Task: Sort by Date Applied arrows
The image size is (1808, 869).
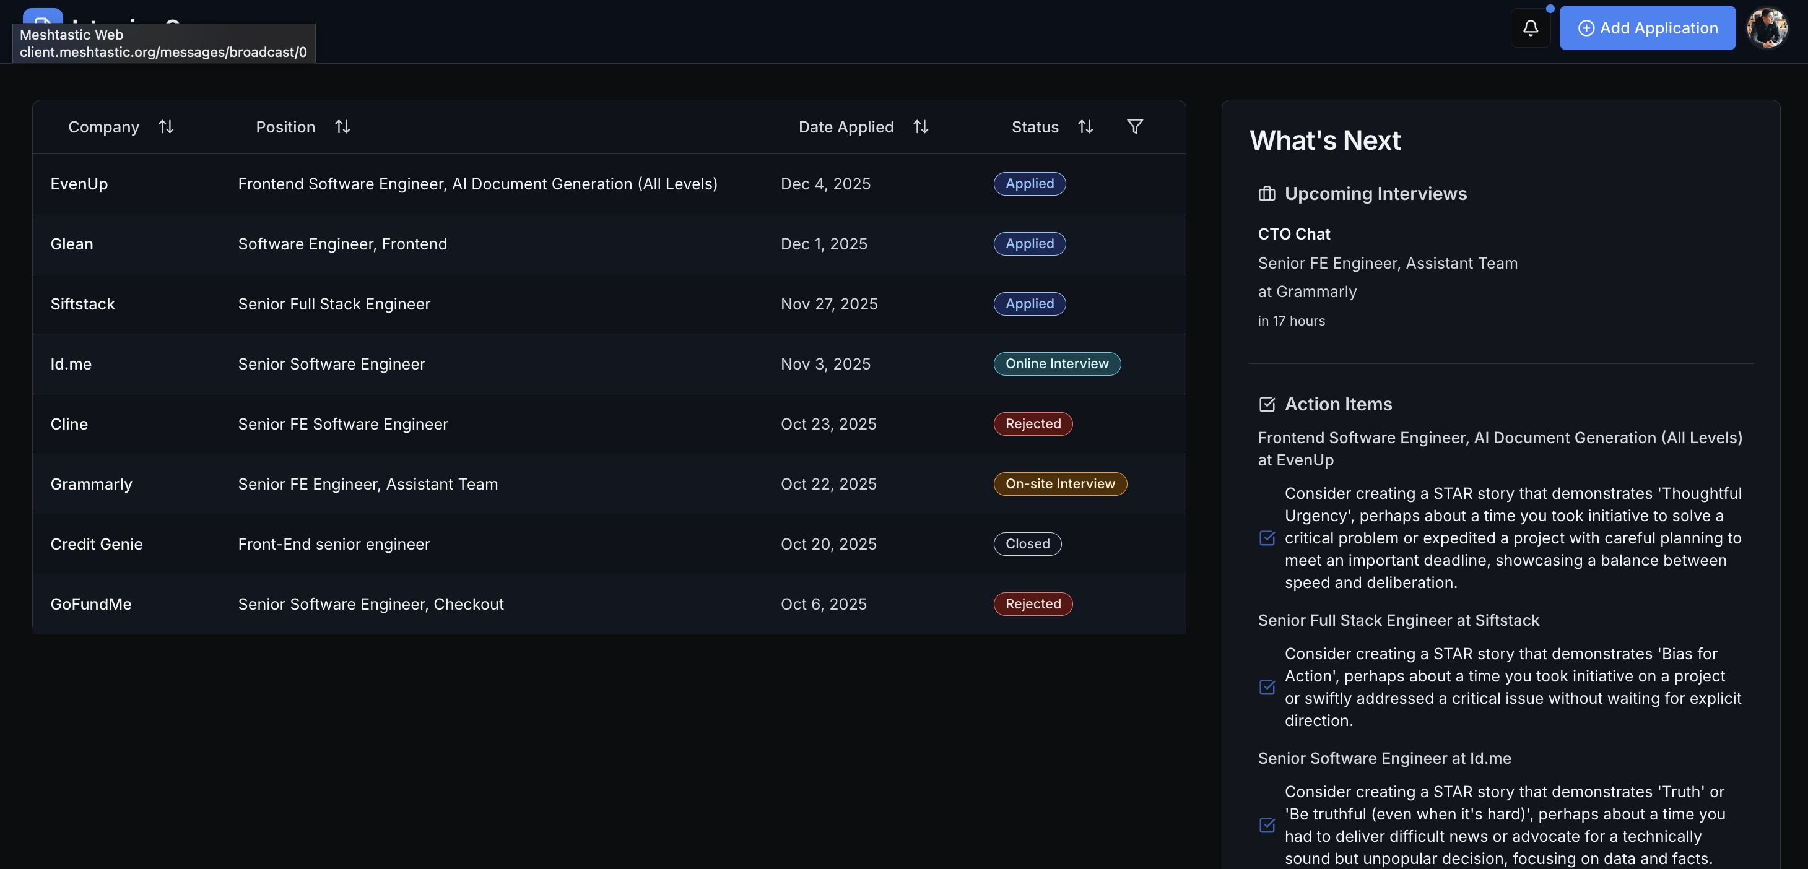Action: [920, 127]
